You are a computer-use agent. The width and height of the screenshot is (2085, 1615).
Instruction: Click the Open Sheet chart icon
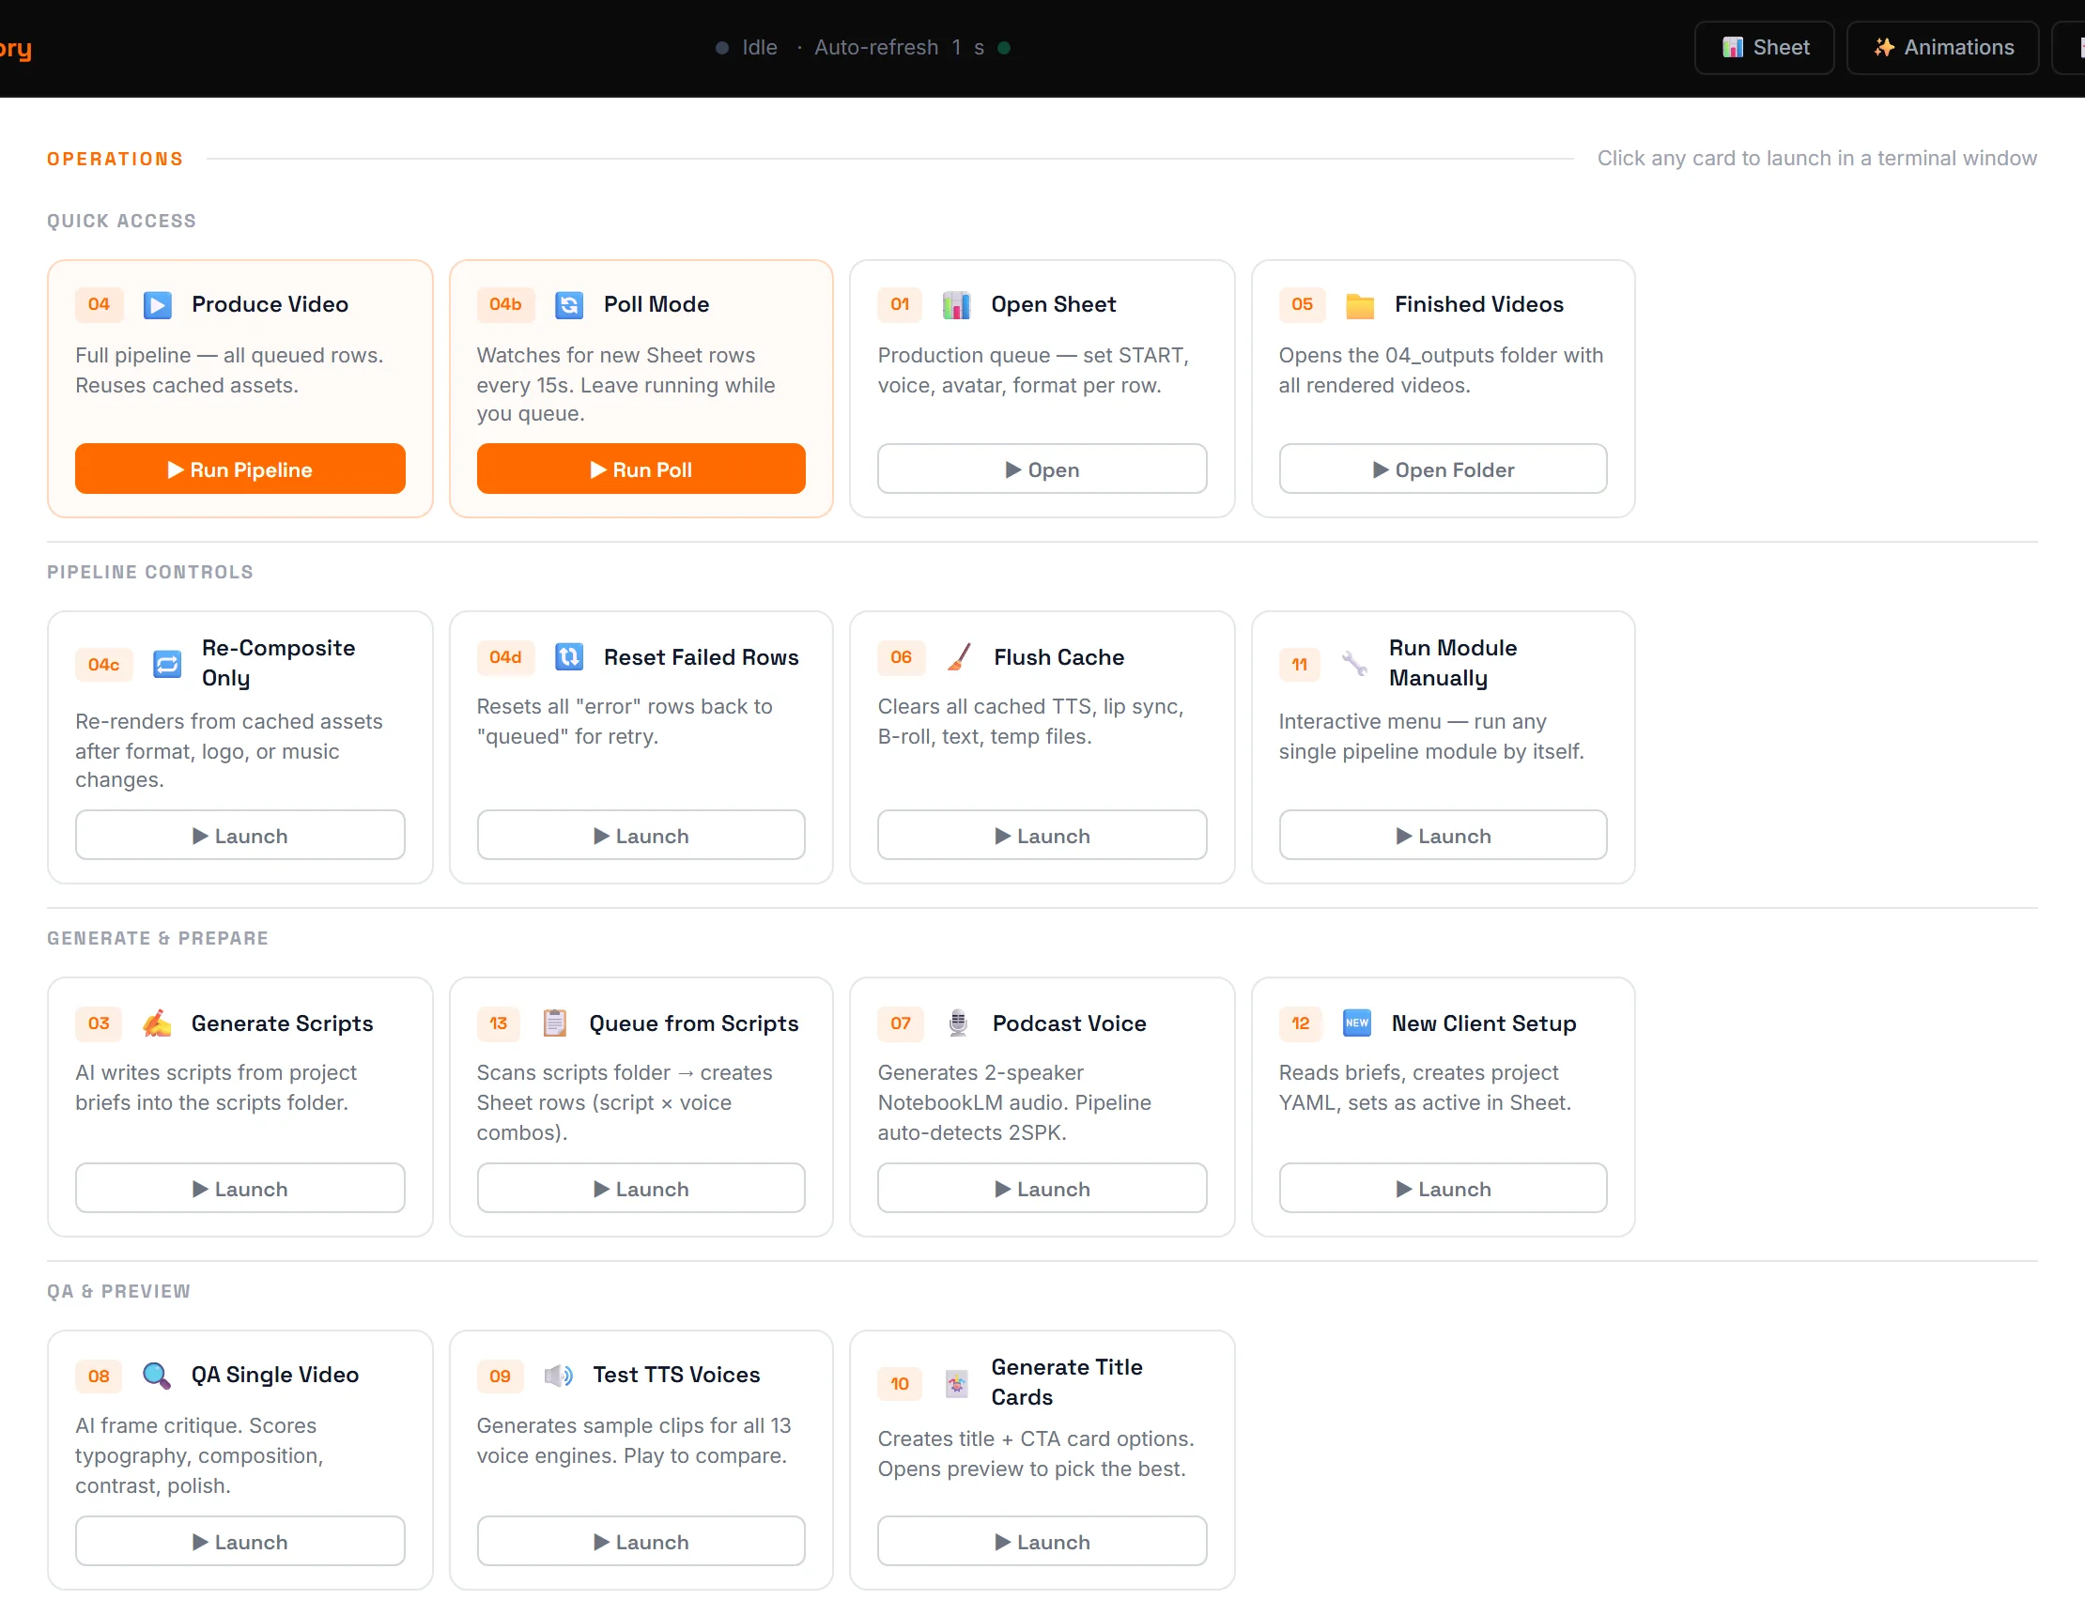[x=956, y=304]
